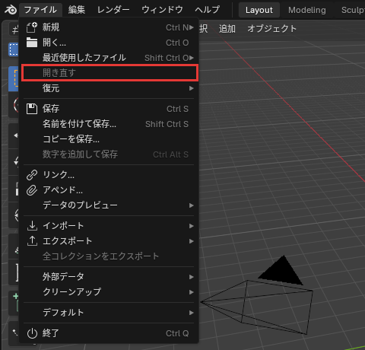Open the デフォルト submenu
Image resolution: width=365 pixels, height=350 pixels.
click(x=109, y=313)
